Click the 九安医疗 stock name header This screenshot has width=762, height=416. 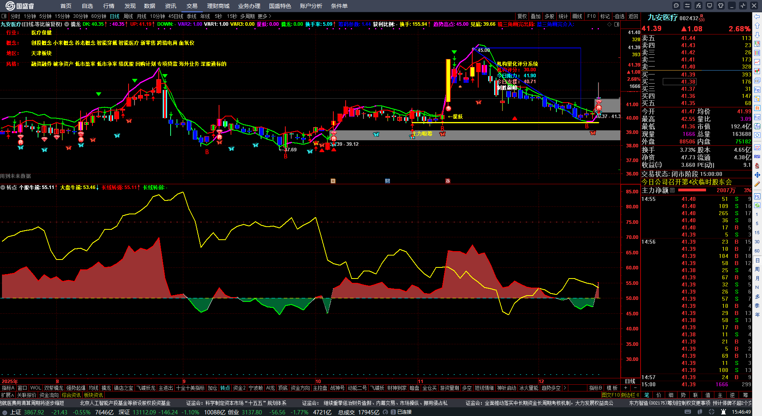(x=662, y=17)
